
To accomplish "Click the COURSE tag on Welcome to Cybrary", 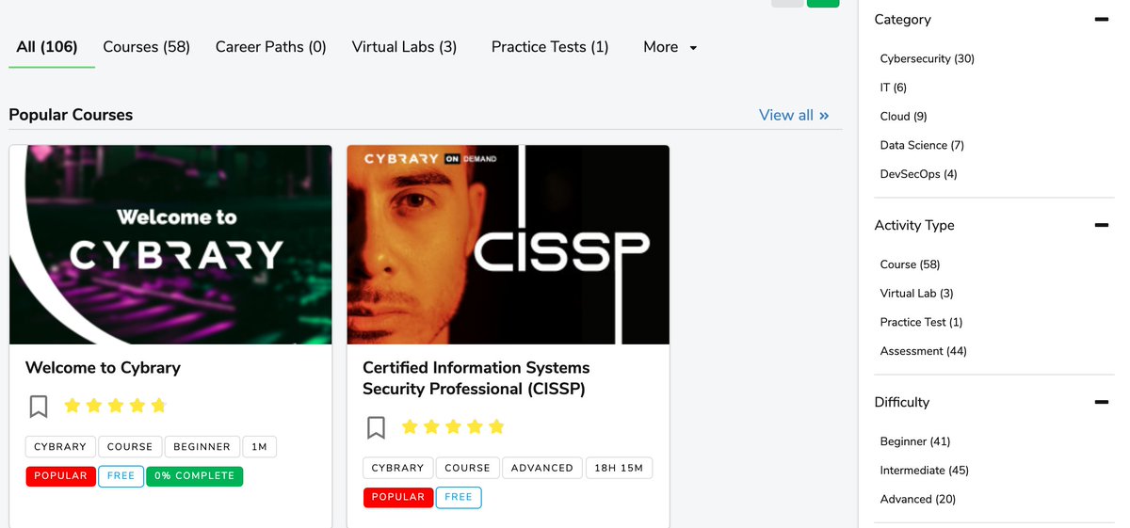I will (x=130, y=447).
